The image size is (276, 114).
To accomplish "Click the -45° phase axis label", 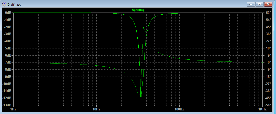I will click(268, 98).
